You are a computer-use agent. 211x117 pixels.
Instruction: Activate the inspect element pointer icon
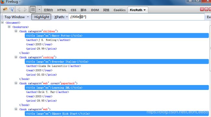12,9
